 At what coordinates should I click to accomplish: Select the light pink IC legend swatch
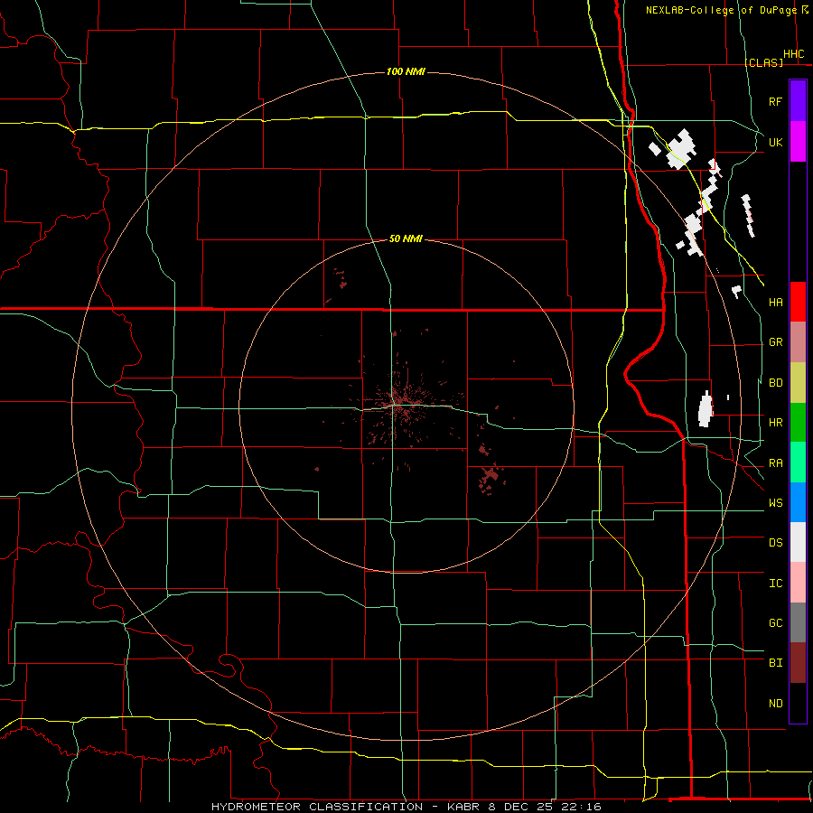798,583
